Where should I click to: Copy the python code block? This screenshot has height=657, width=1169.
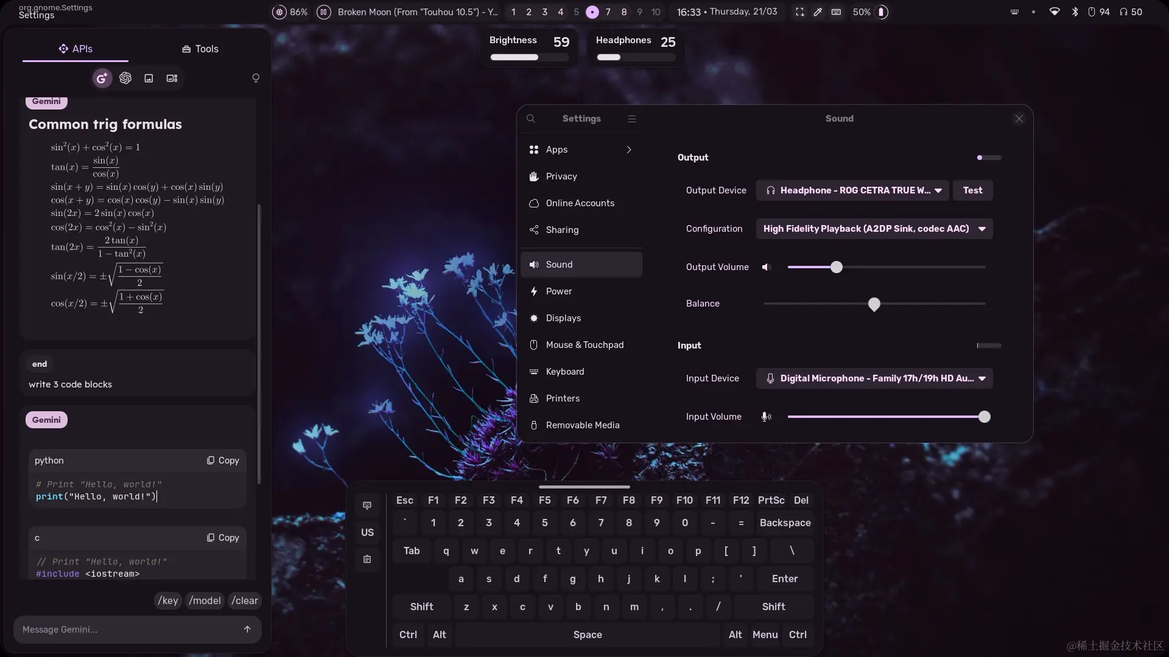[x=223, y=461]
